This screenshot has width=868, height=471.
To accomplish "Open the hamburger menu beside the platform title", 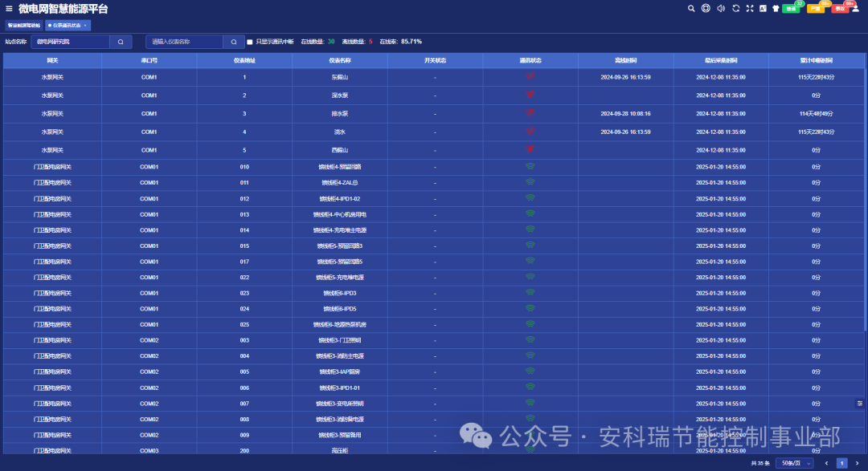I will pyautogui.click(x=9, y=9).
